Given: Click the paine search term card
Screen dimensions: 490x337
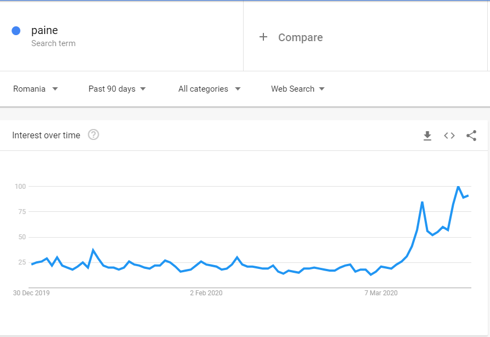Looking at the screenshot, I should click(45, 30).
